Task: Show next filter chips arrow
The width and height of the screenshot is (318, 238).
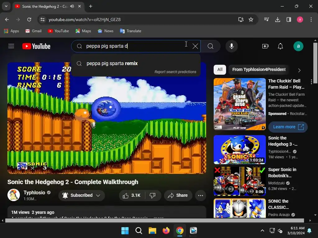Action: coord(299,70)
